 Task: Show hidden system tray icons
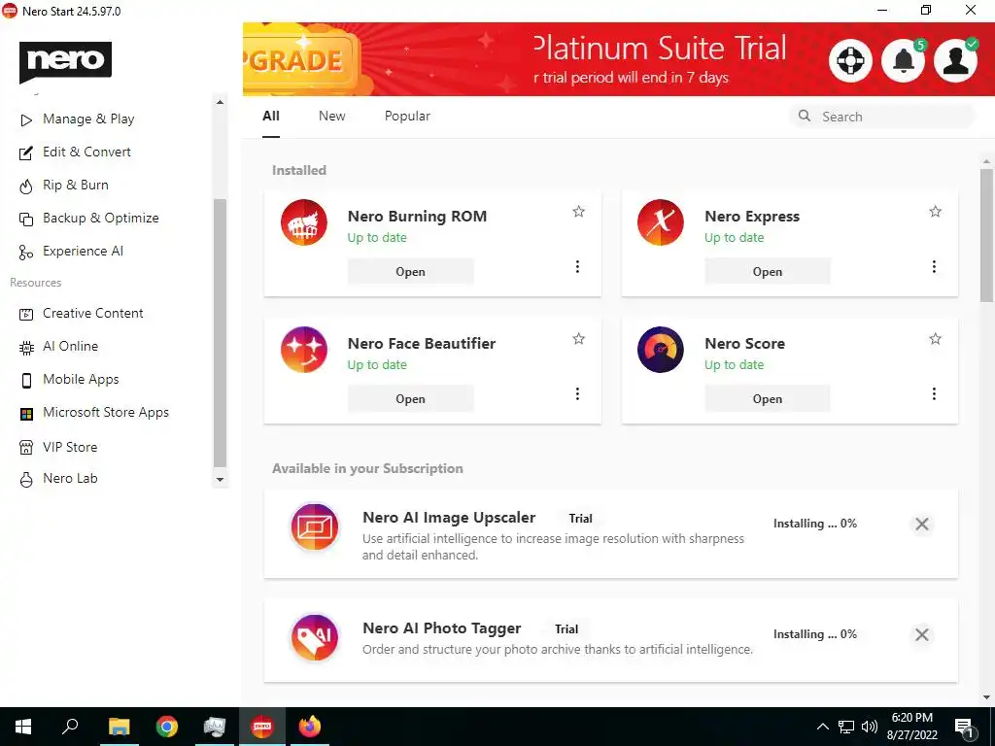(822, 727)
